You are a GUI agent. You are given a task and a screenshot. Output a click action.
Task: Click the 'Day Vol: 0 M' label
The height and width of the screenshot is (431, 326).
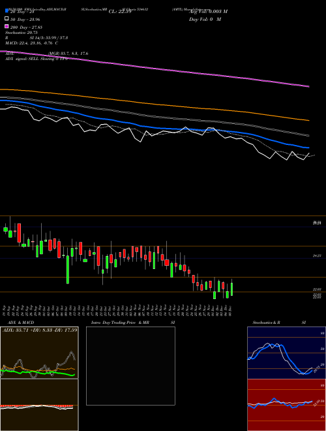205,20
